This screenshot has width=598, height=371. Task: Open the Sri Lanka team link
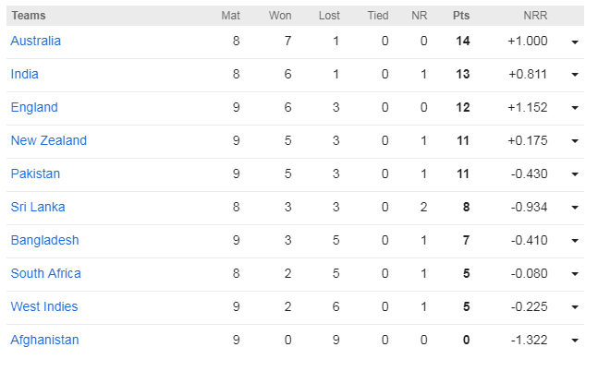click(38, 208)
